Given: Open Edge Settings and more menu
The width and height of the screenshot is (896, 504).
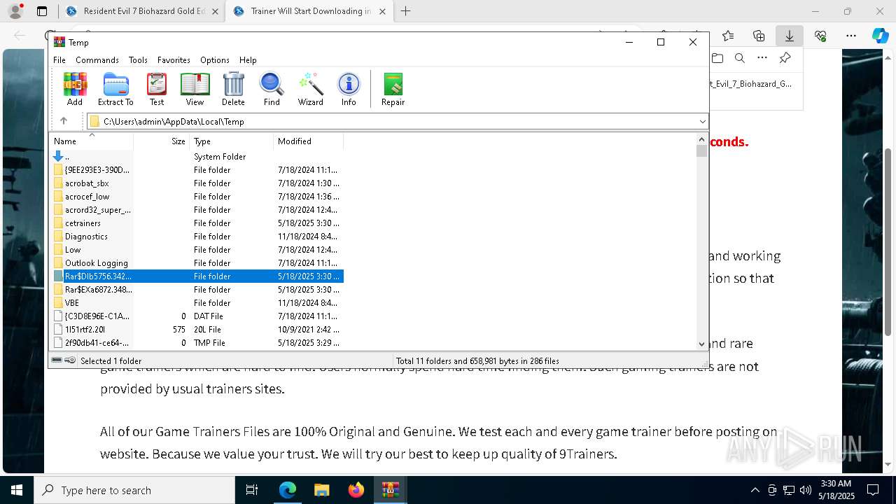Looking at the screenshot, I should [x=851, y=36].
